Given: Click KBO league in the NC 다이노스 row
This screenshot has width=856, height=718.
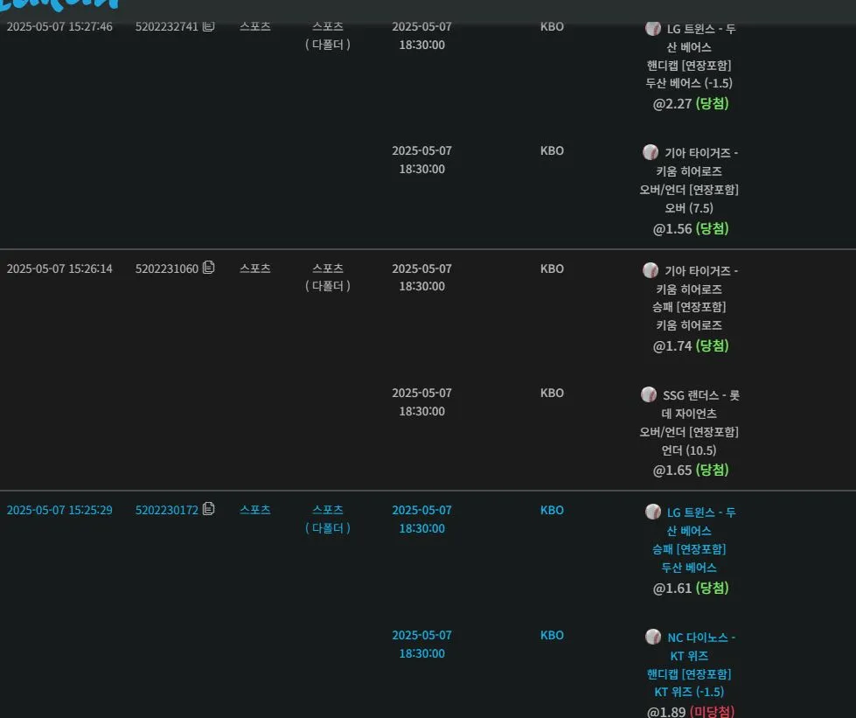Looking at the screenshot, I should 552,635.
